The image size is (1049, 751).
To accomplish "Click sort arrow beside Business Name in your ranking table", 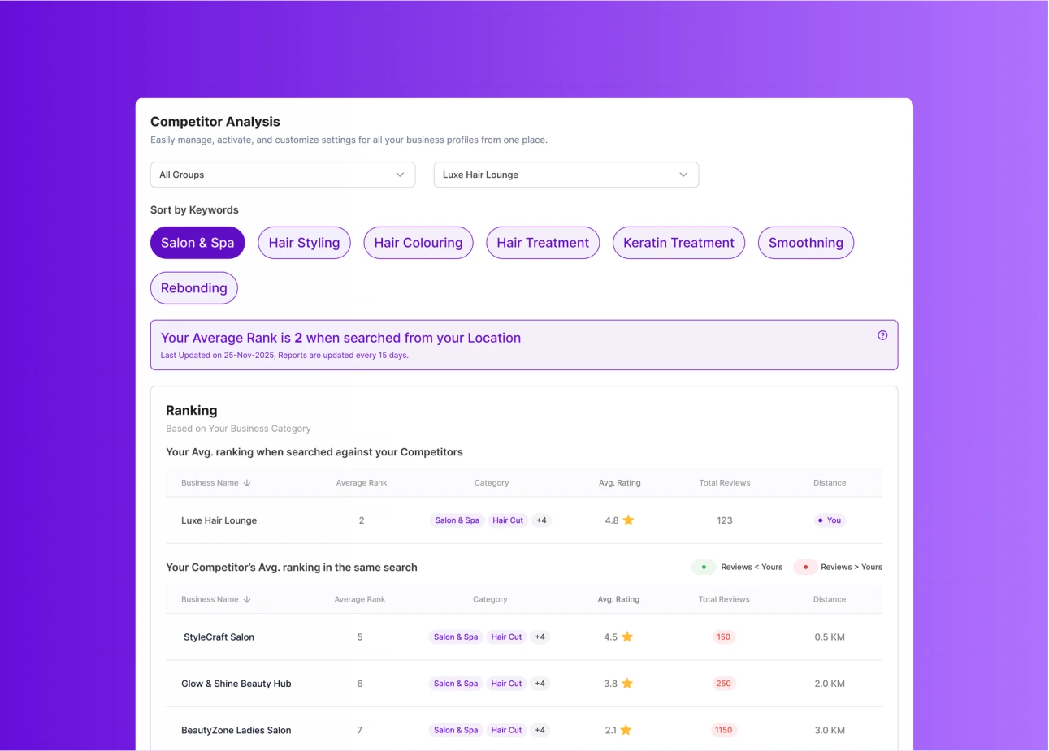I will coord(247,483).
